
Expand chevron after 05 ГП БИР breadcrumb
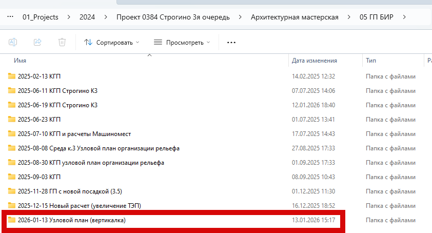[x=404, y=17]
